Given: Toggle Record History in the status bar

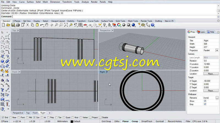Looking at the screenshot, I should pyautogui.click(x=175, y=121).
